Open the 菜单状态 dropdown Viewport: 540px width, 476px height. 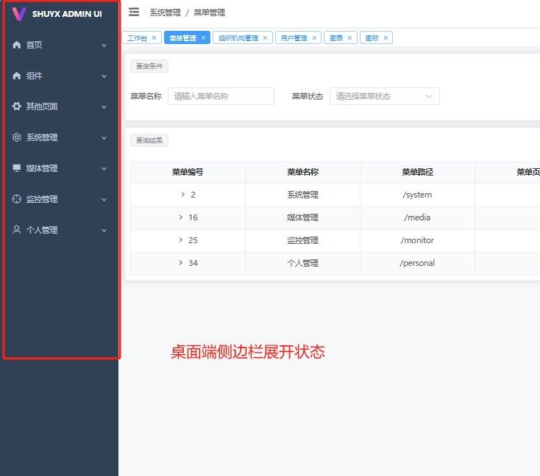click(384, 96)
